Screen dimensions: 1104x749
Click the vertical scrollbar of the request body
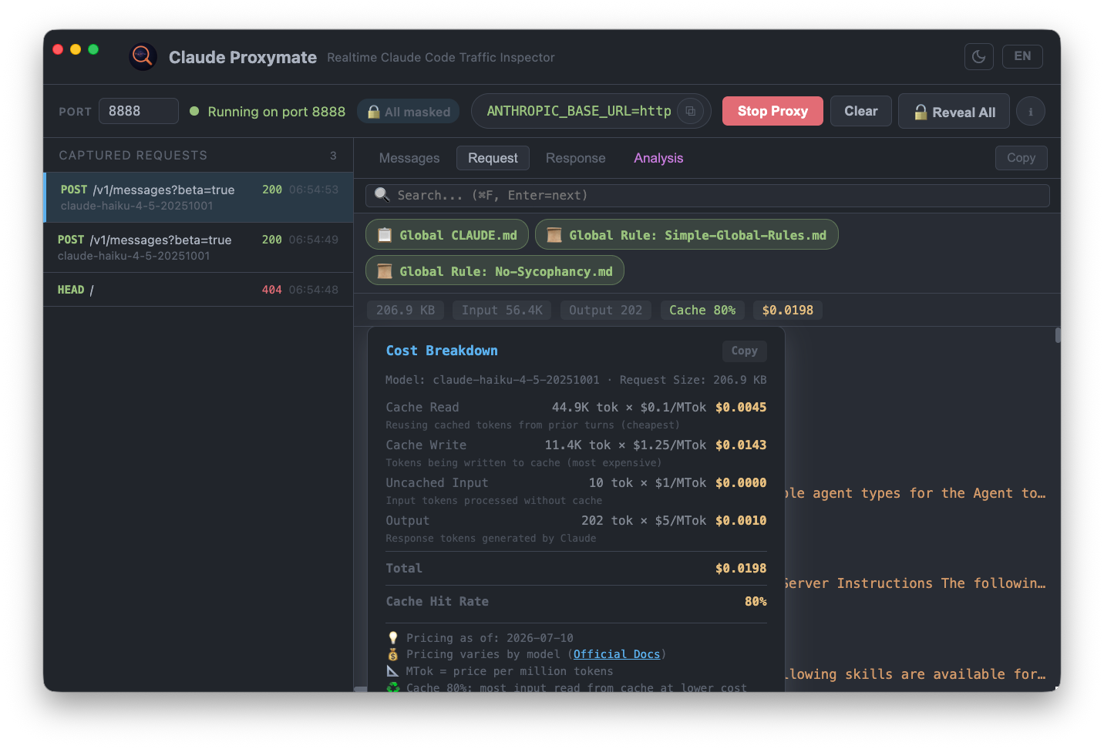tap(1058, 336)
